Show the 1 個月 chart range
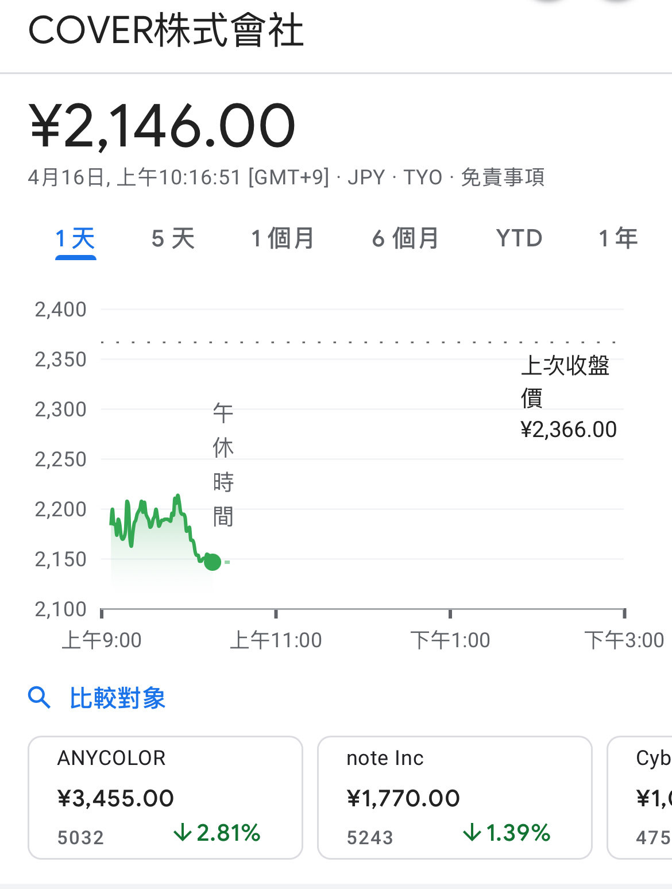This screenshot has height=889, width=672. point(283,238)
